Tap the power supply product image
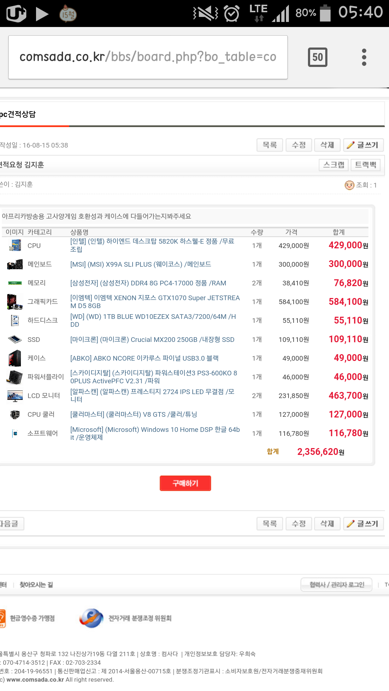 [15, 377]
